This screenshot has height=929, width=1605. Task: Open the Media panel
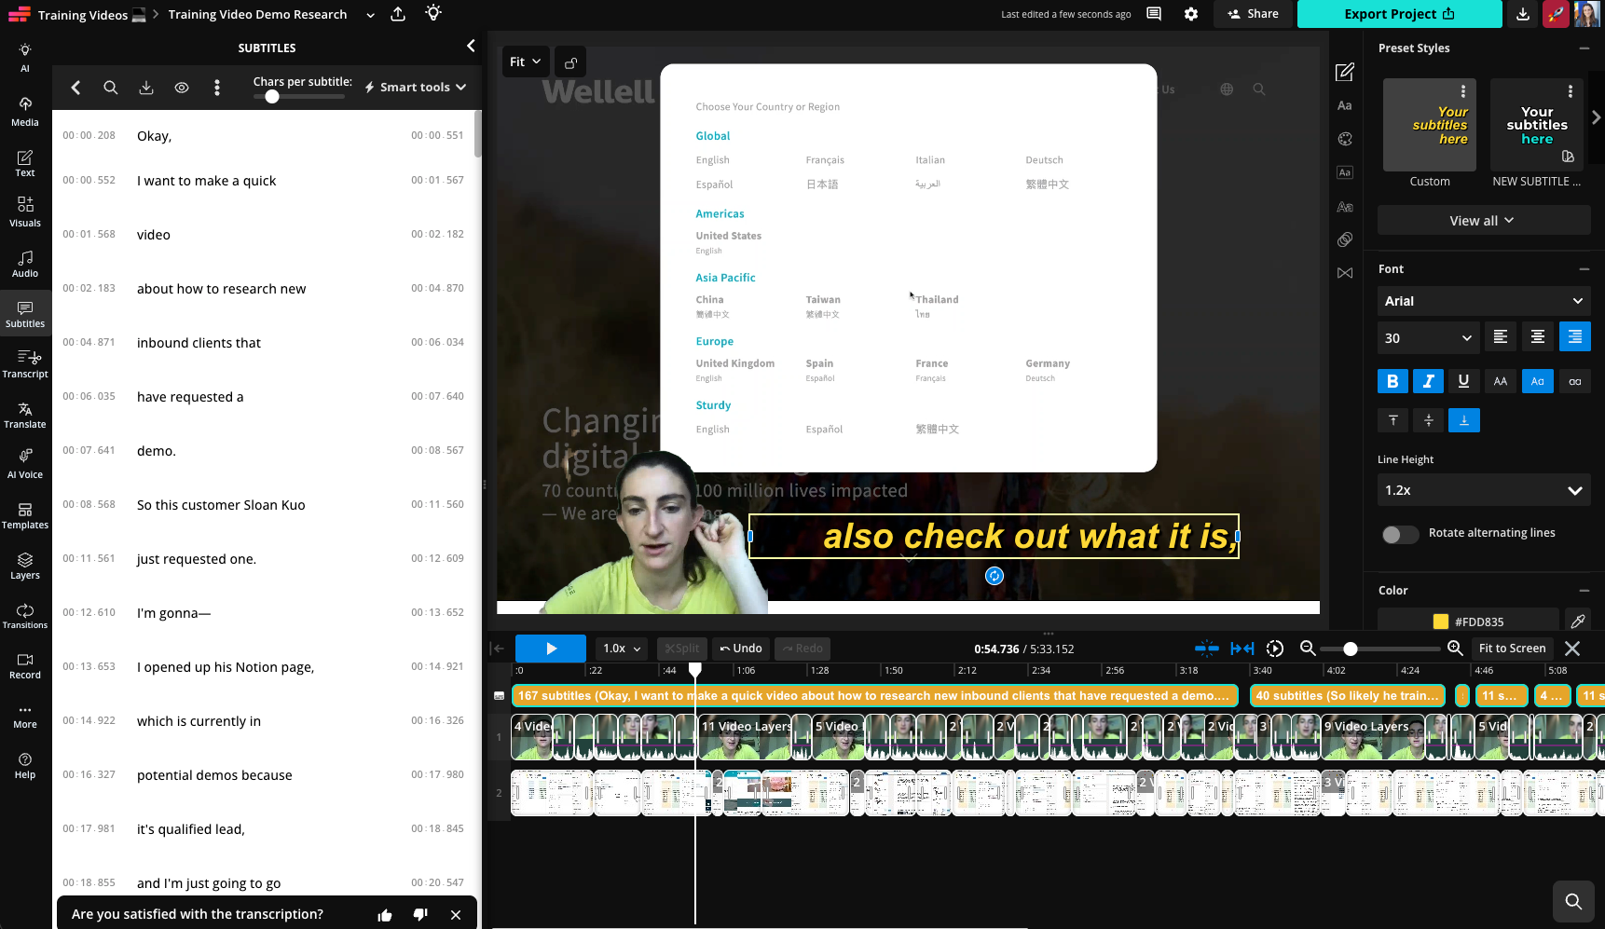point(25,111)
